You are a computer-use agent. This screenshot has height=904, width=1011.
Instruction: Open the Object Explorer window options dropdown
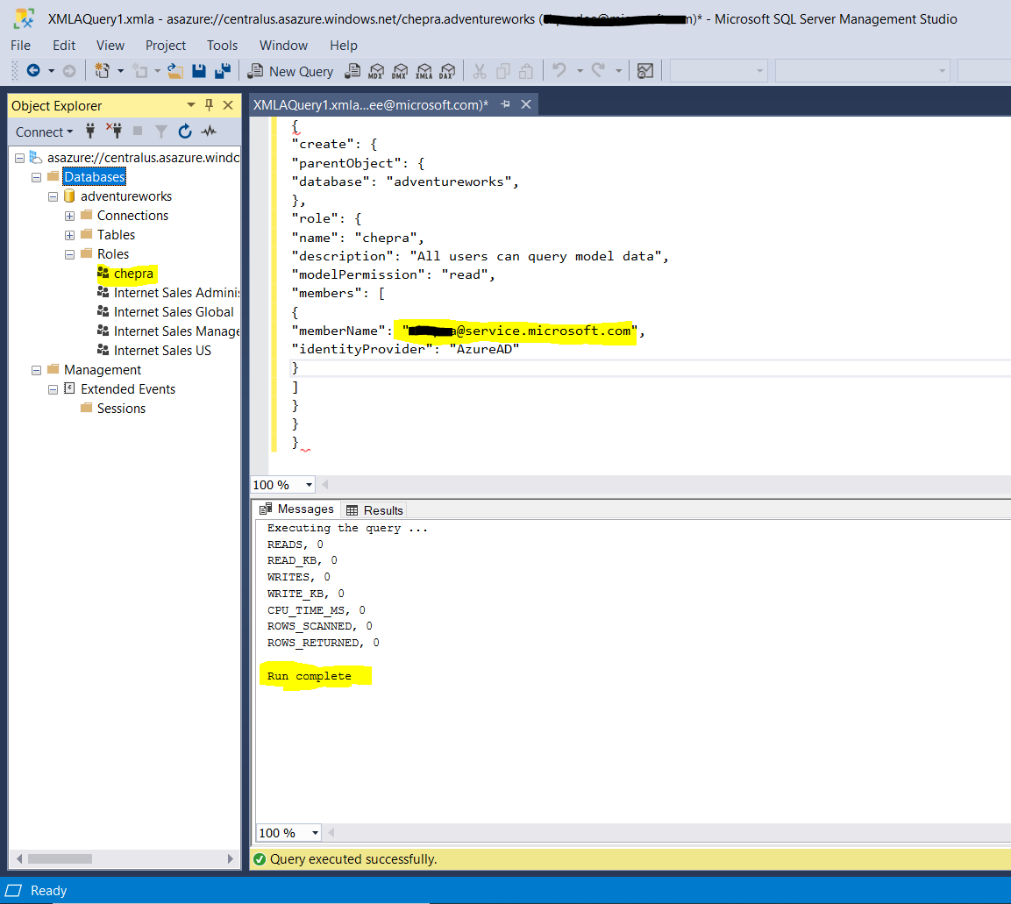tap(191, 105)
